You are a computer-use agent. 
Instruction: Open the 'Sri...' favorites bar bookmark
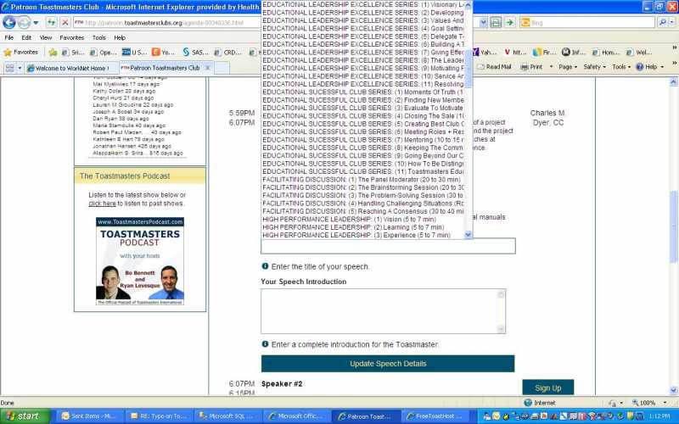coord(73,53)
